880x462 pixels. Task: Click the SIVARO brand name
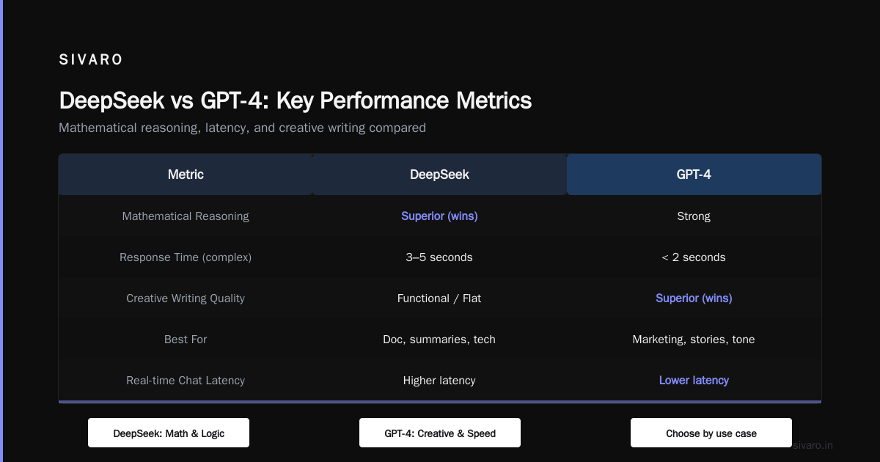[91, 60]
